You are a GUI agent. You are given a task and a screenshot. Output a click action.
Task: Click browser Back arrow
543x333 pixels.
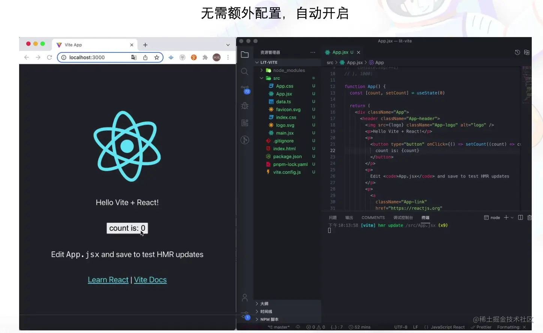[x=26, y=57]
